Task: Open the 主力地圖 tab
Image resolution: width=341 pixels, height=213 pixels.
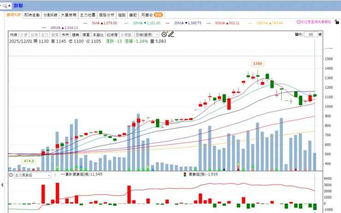Action: point(88,15)
